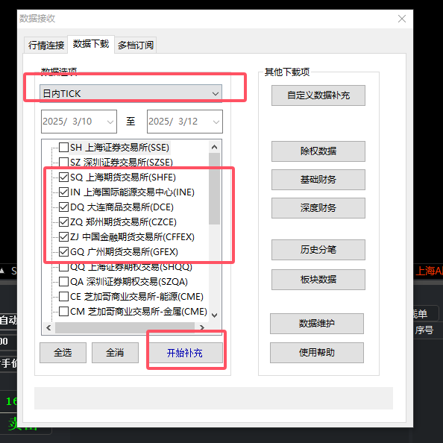This screenshot has height=443, width=443.
Task: Click the 深度财务 button
Action: [318, 208]
